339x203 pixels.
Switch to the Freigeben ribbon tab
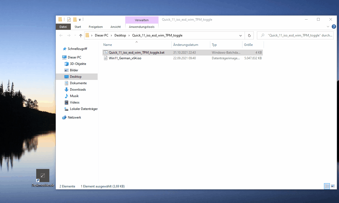96,27
